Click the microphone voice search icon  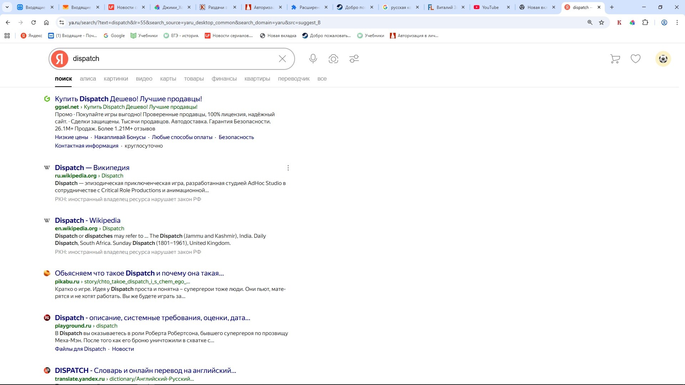coord(313,59)
